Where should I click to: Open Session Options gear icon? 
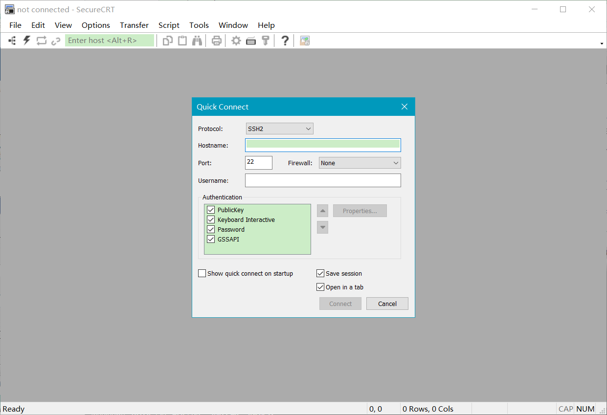coord(236,41)
